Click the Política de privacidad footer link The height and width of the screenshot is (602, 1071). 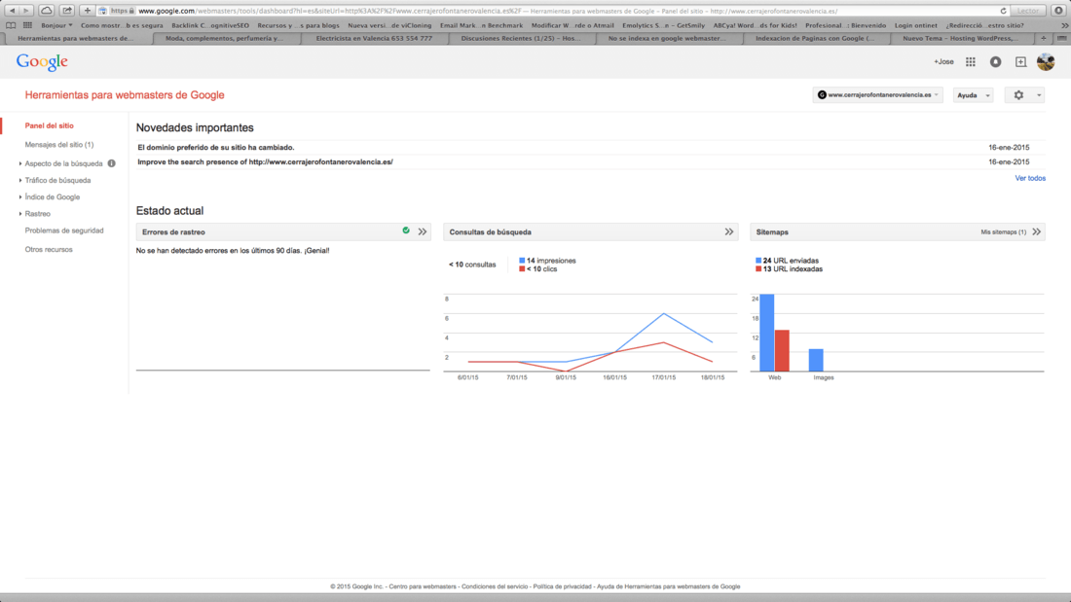pos(562,586)
